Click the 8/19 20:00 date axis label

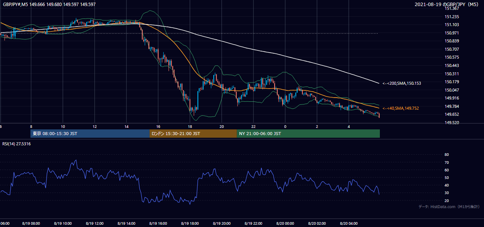click(221, 224)
